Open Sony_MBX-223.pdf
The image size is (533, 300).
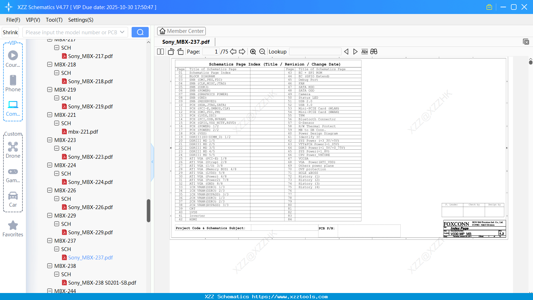[x=90, y=157]
